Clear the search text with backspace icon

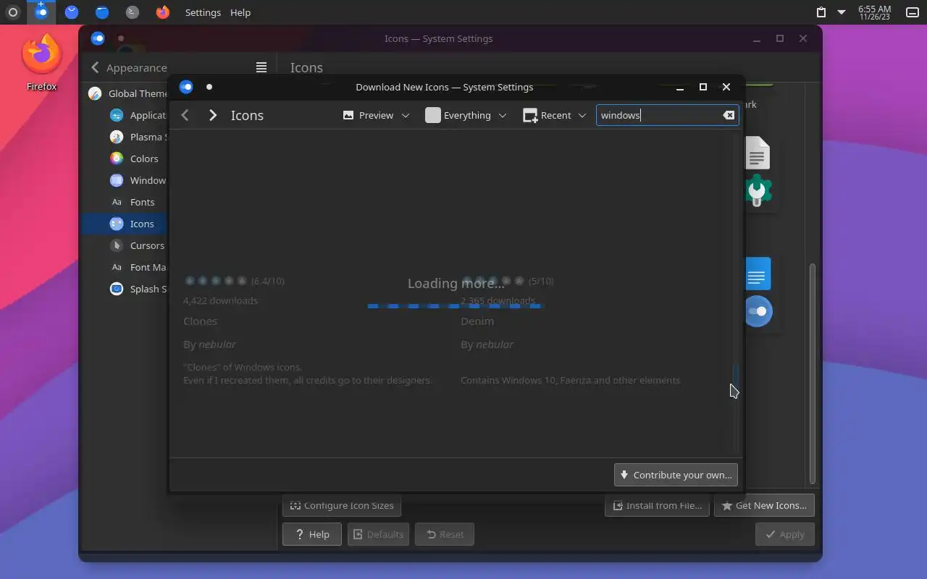click(729, 115)
